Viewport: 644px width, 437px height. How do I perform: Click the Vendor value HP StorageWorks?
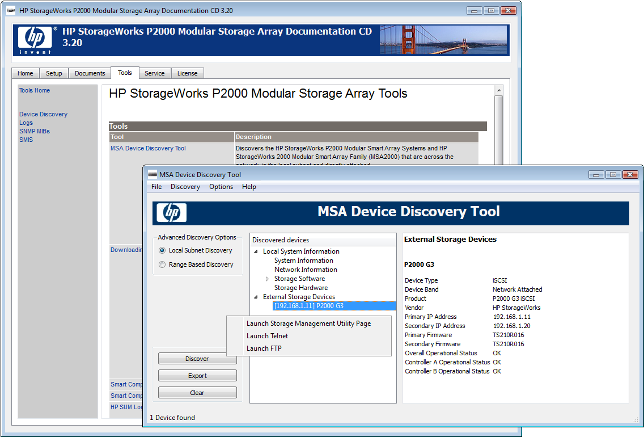coord(516,308)
